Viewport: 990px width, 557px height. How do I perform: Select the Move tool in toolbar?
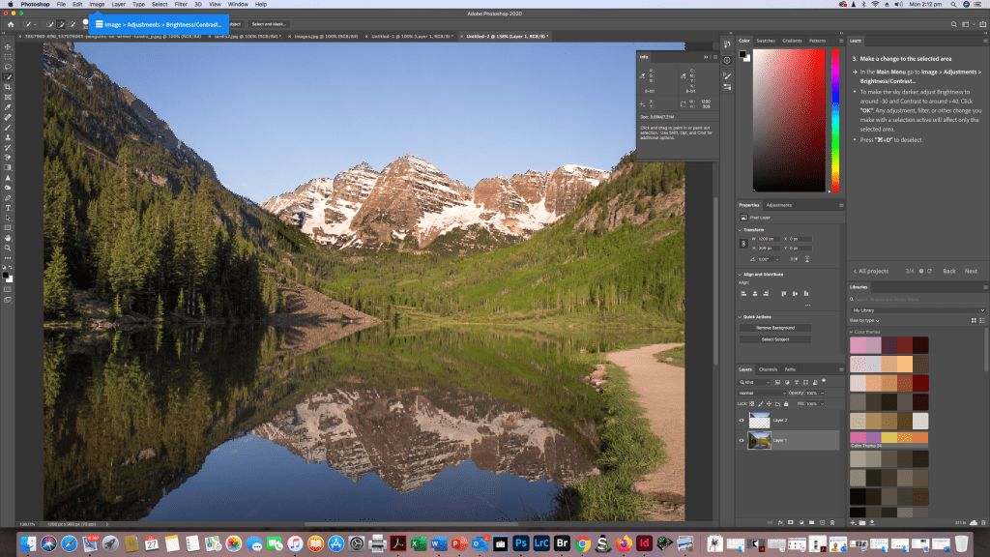click(x=8, y=46)
